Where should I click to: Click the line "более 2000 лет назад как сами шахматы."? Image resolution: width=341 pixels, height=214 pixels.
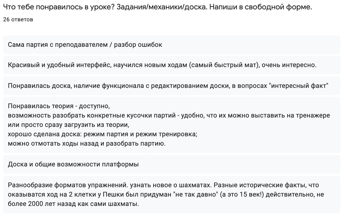point(73,204)
